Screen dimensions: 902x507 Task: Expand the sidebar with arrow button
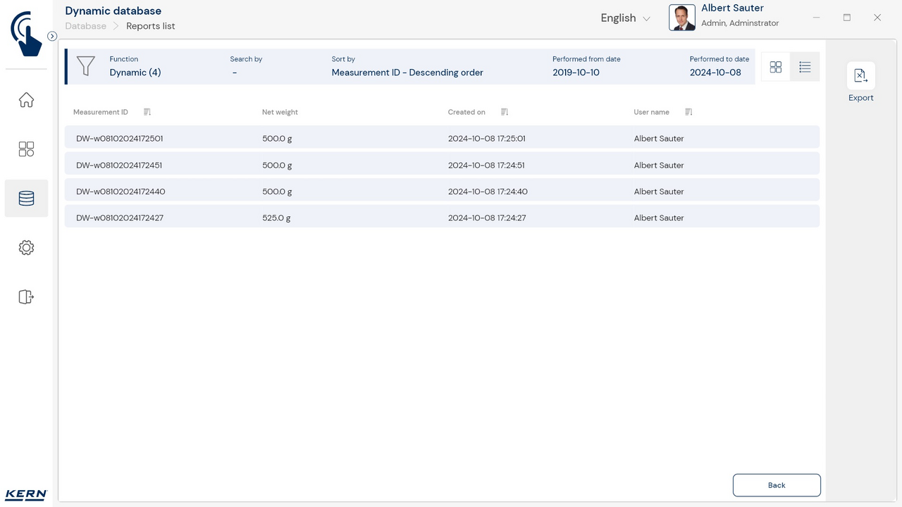tap(52, 36)
